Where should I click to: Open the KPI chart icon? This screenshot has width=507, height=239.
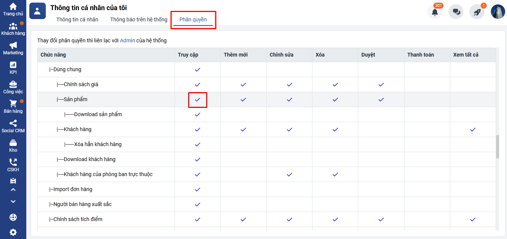(x=13, y=68)
